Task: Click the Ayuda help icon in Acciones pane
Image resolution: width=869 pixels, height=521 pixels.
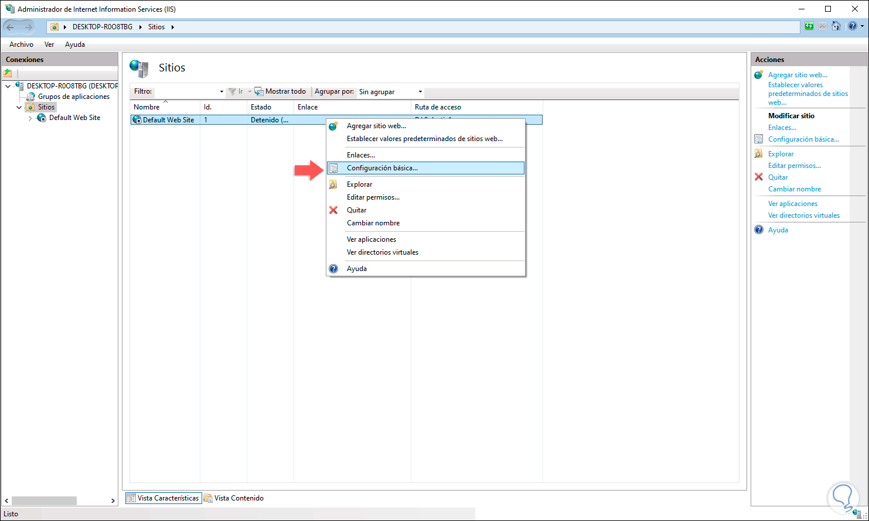Action: pos(759,230)
